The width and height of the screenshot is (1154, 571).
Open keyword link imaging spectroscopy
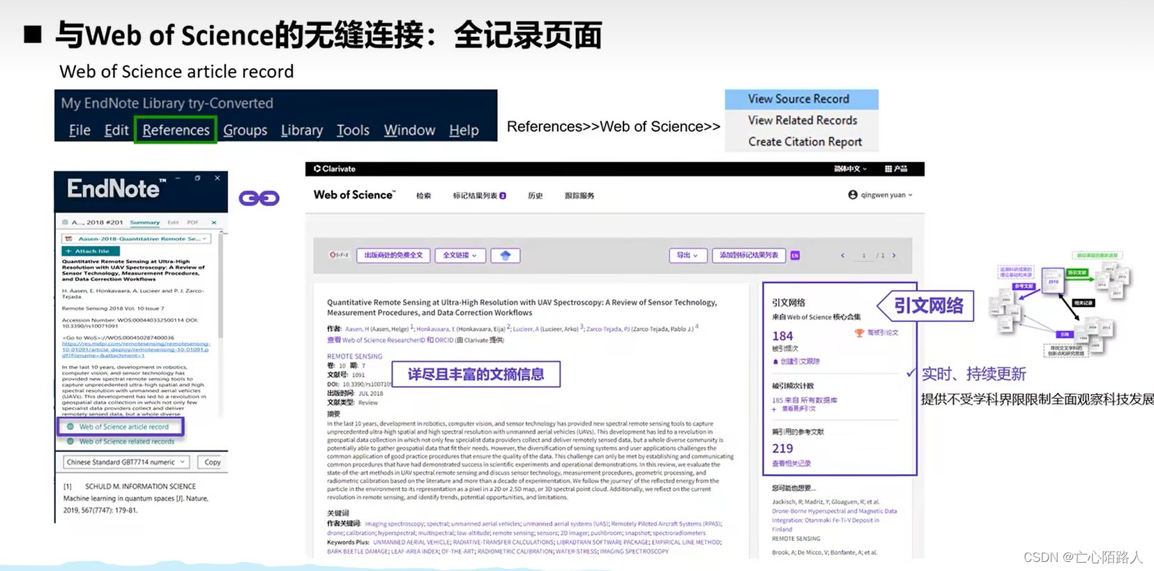pos(395,524)
